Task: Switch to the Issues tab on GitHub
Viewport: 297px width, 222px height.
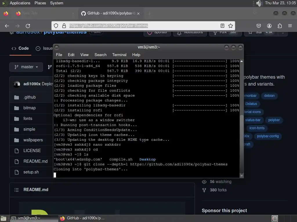Action: click(44, 49)
